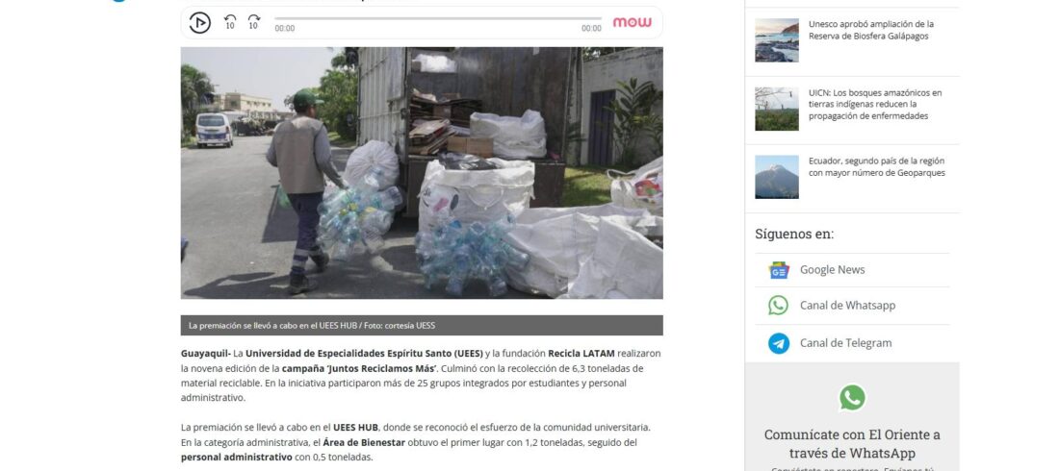Open Unesco Galápagos reserve article
This screenshot has width=1059, height=471.
click(x=871, y=31)
